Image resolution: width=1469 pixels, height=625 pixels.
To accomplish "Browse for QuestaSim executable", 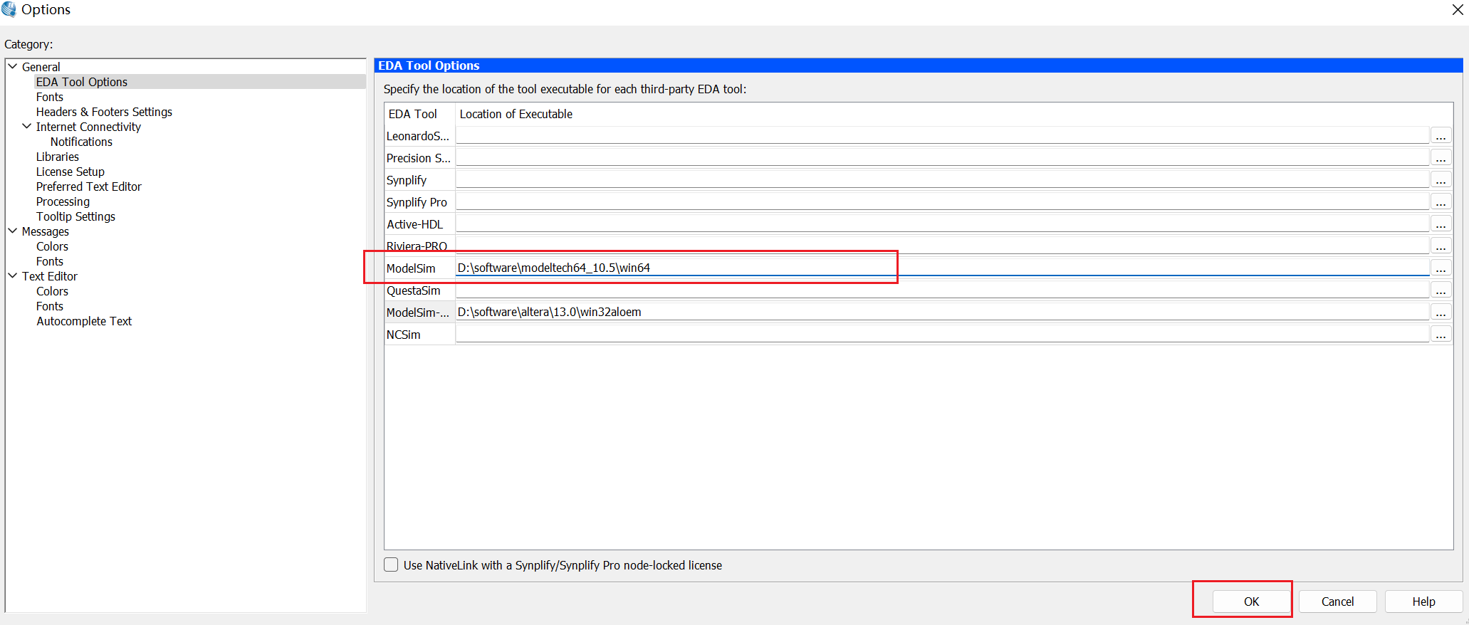I will (x=1441, y=290).
